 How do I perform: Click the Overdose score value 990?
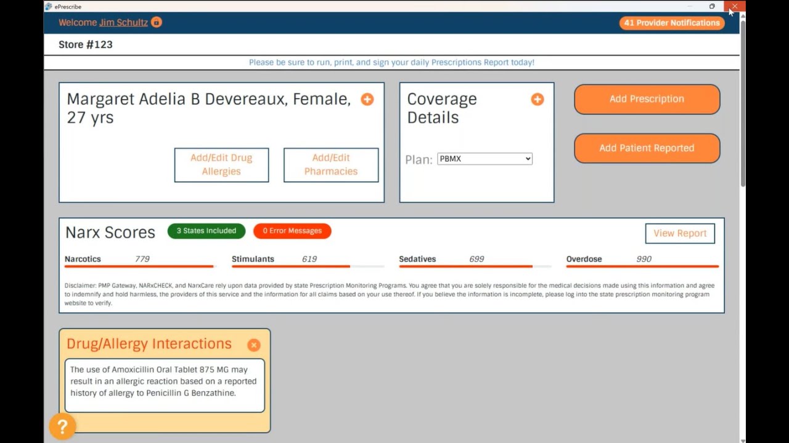coord(644,259)
